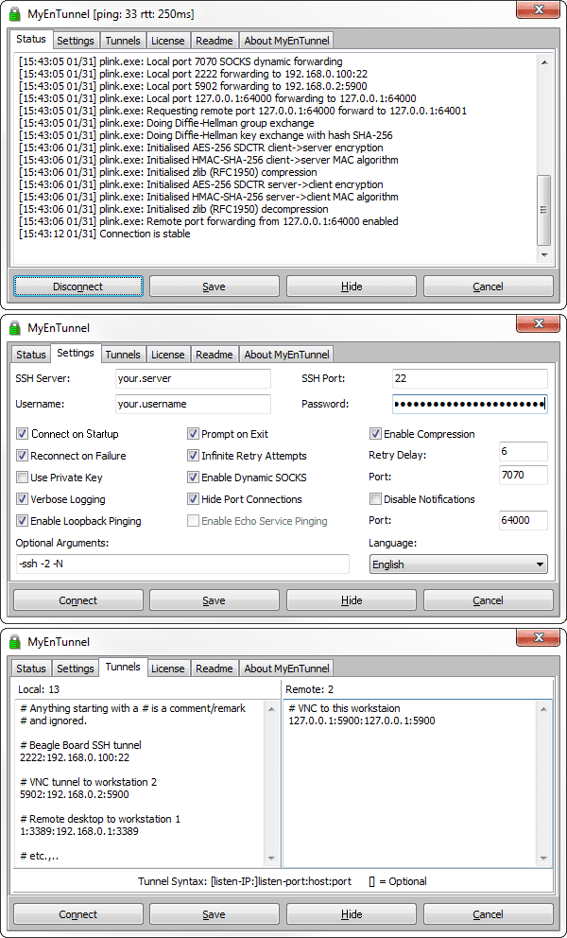Toggle Connect on Startup checkbox
The height and width of the screenshot is (938, 567).
point(22,434)
